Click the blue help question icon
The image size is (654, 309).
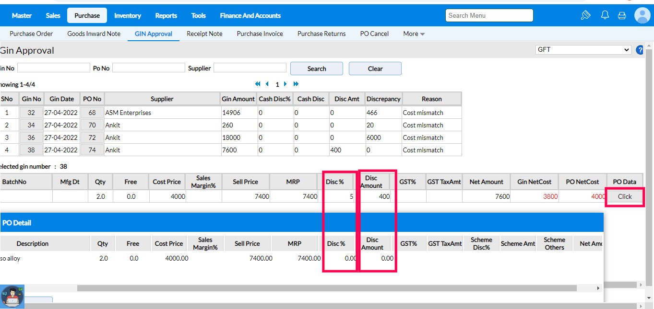[640, 50]
